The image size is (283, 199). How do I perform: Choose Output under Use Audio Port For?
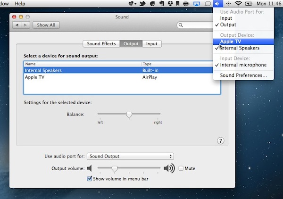click(x=243, y=25)
